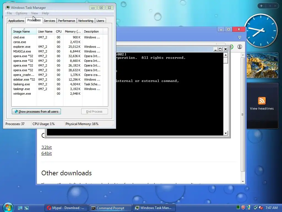
Task: Open the 32bit download link
Action: [x=47, y=147]
